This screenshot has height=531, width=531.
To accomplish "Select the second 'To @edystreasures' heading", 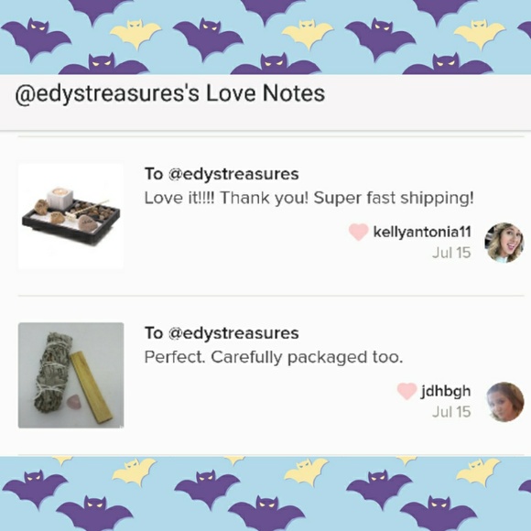I will point(222,333).
